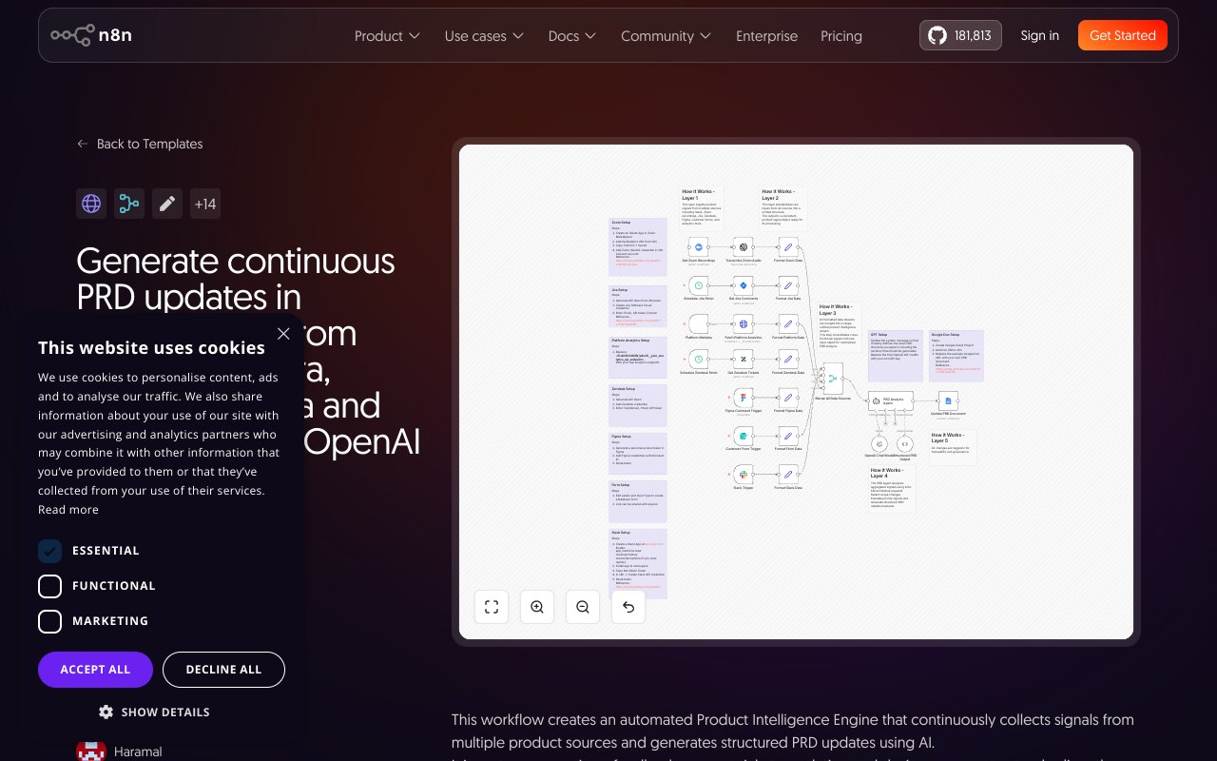This screenshot has width=1217, height=761.
Task: Show the +14 additional categories
Action: [x=204, y=204]
